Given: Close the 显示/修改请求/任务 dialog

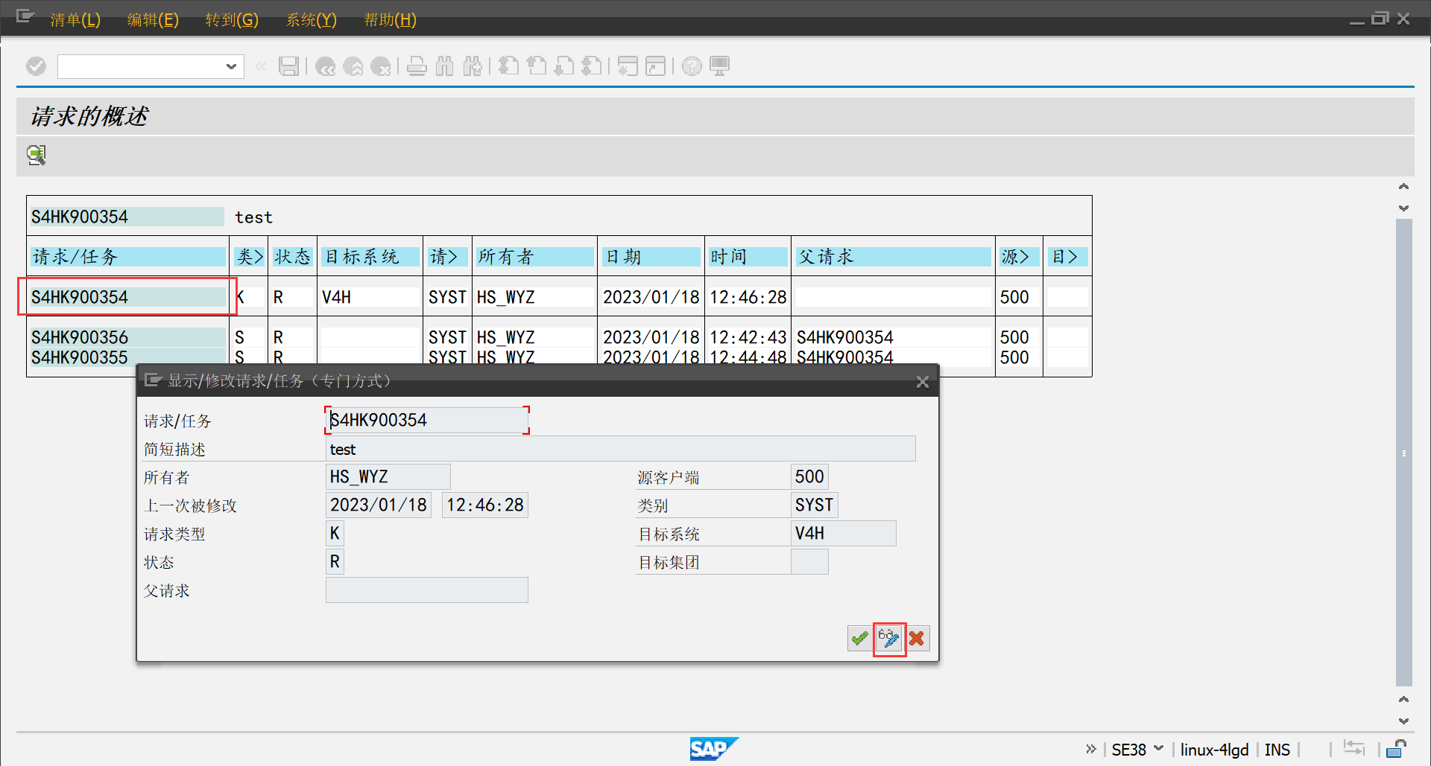Looking at the screenshot, I should coord(922,382).
